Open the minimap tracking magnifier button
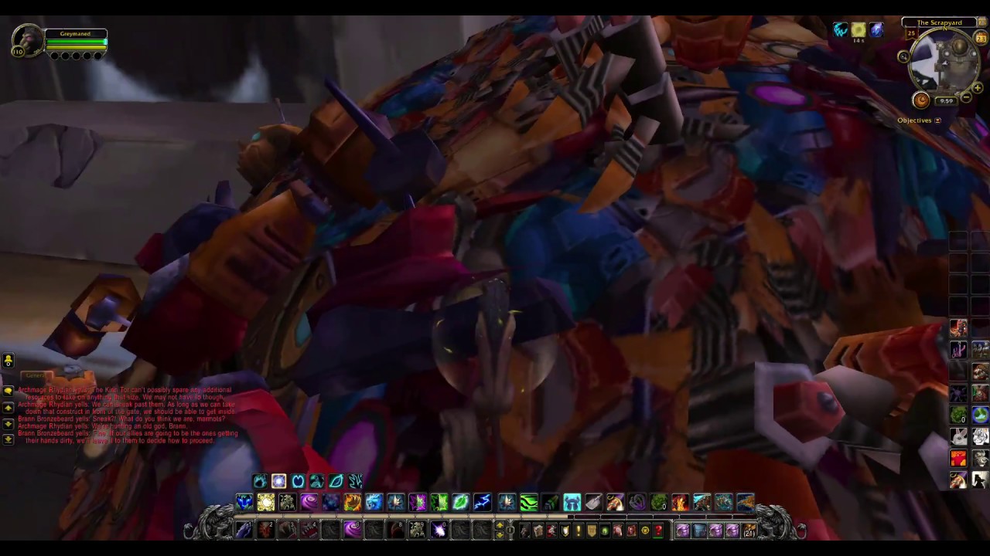This screenshot has width=990, height=556. pyautogui.click(x=903, y=56)
